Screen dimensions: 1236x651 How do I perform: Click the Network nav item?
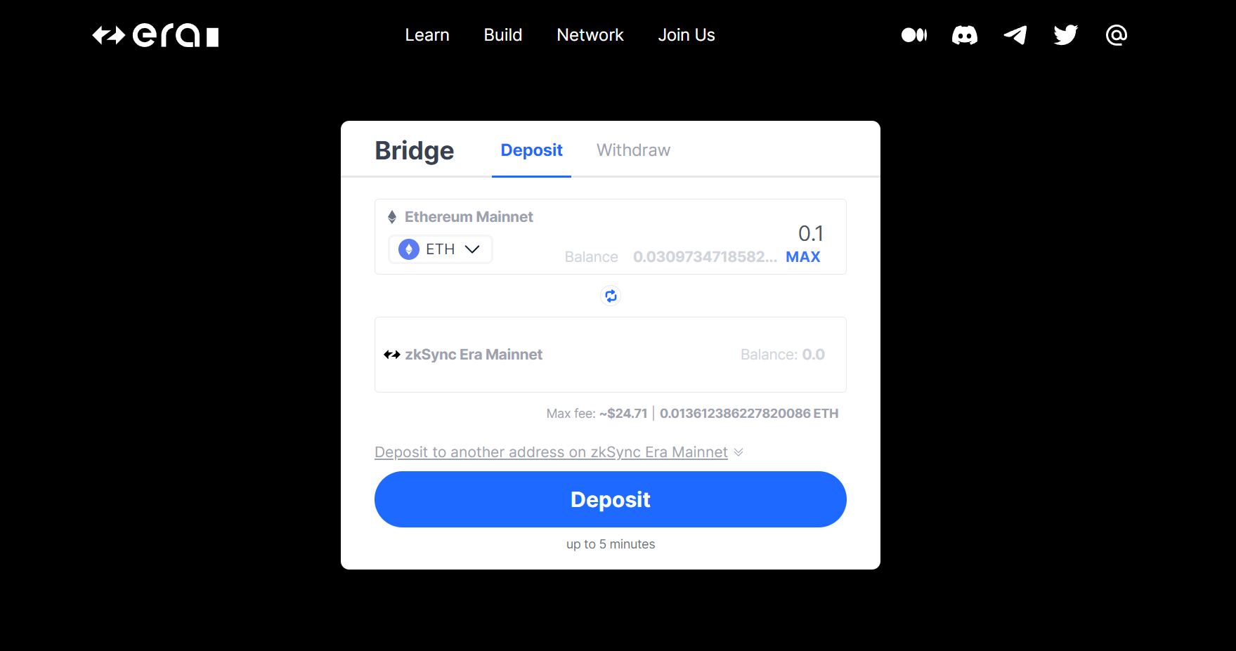[590, 35]
